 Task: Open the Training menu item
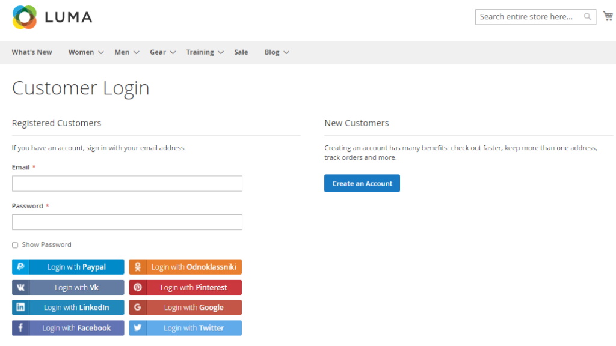(200, 52)
